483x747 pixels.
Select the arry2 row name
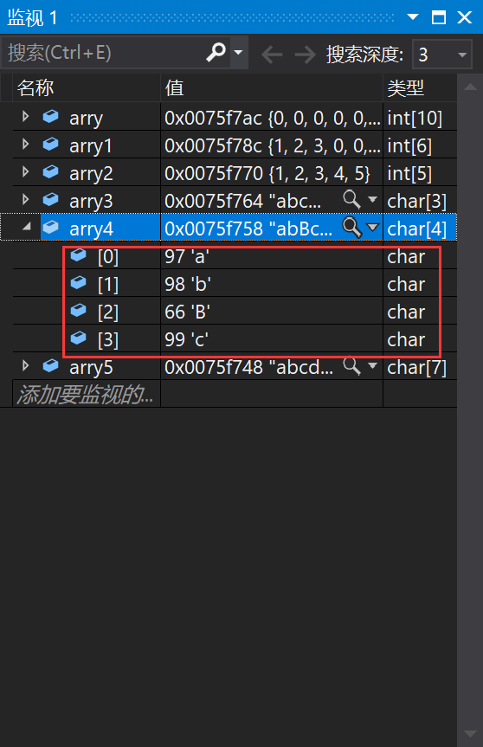tap(91, 173)
